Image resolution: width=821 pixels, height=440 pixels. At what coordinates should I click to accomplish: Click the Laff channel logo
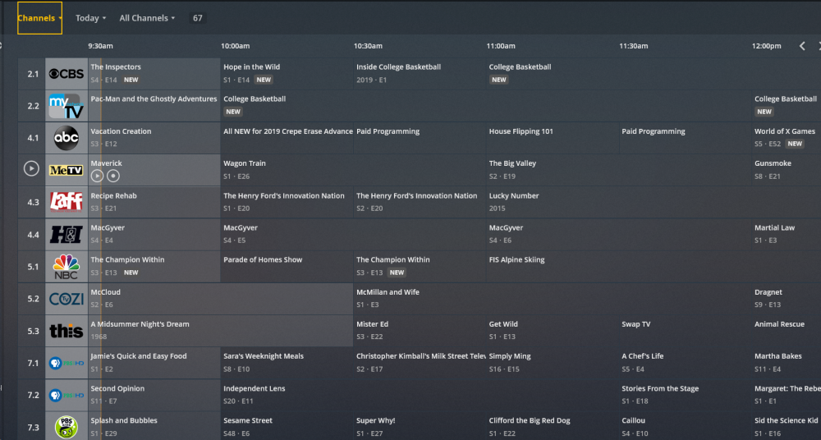click(x=67, y=202)
